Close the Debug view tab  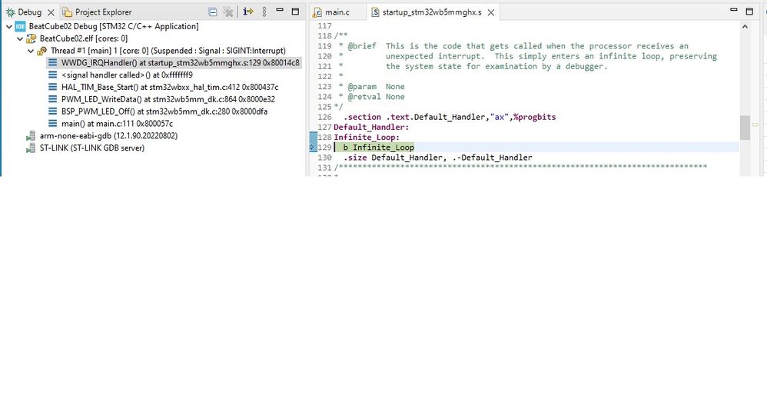(51, 12)
